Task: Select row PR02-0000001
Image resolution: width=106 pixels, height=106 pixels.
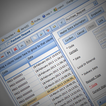Action: tap(15, 78)
